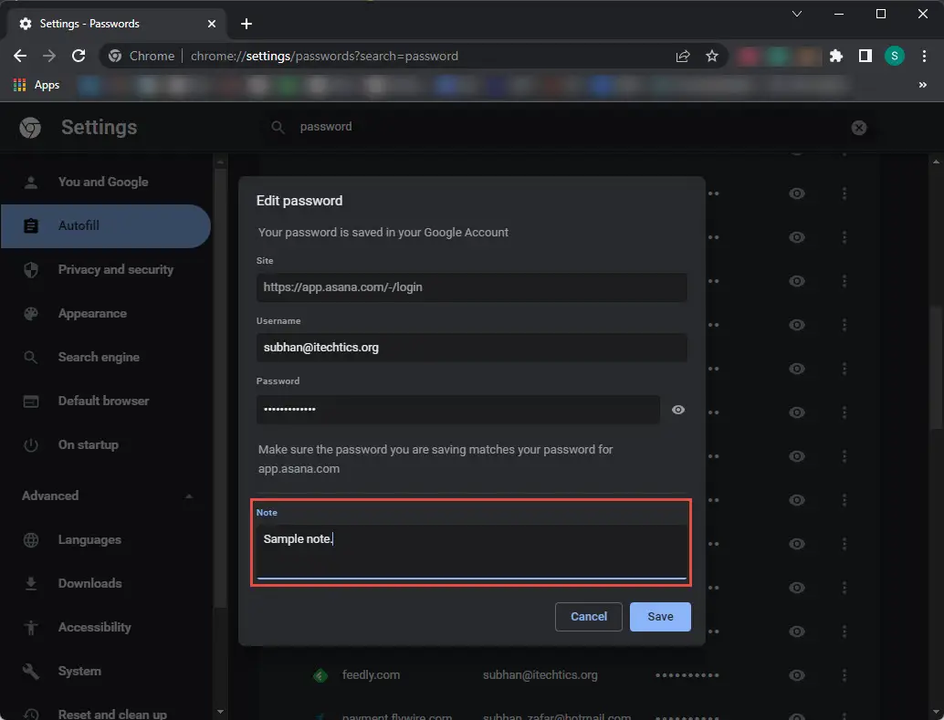Click the browser forward arrow
The image size is (944, 720).
click(49, 56)
